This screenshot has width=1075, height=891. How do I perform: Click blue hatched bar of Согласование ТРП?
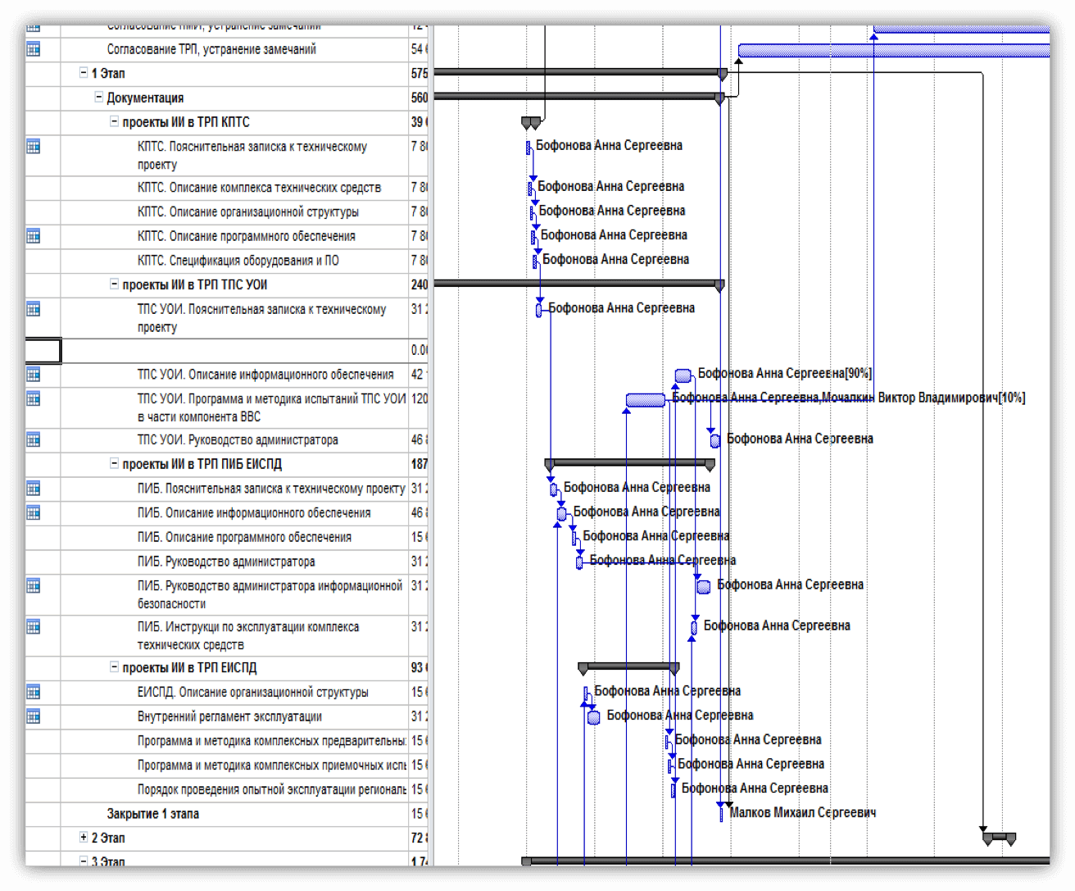pos(894,51)
